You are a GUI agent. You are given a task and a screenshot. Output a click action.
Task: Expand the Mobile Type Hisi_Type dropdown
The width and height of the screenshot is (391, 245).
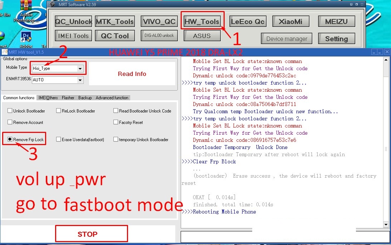(80, 68)
